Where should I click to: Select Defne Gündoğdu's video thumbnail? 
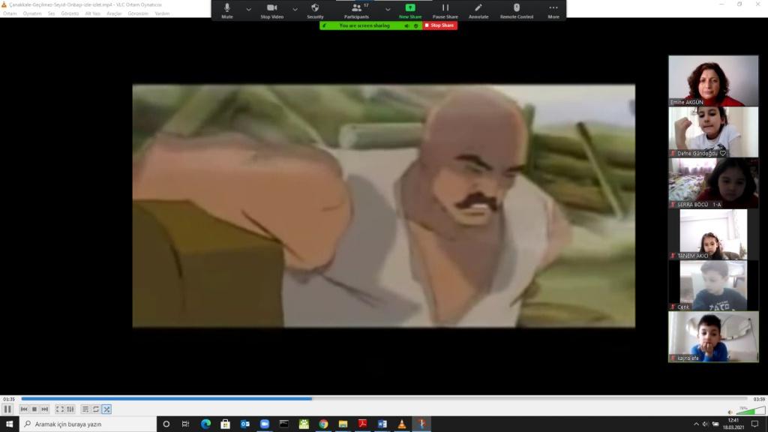(x=713, y=132)
